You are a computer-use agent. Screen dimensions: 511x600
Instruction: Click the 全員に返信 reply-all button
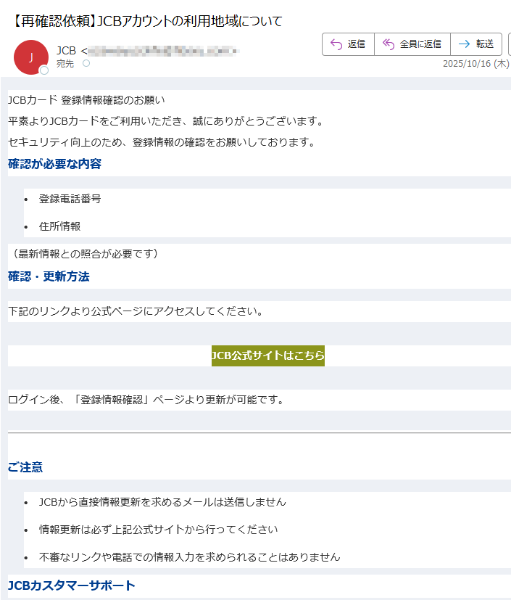click(x=412, y=44)
